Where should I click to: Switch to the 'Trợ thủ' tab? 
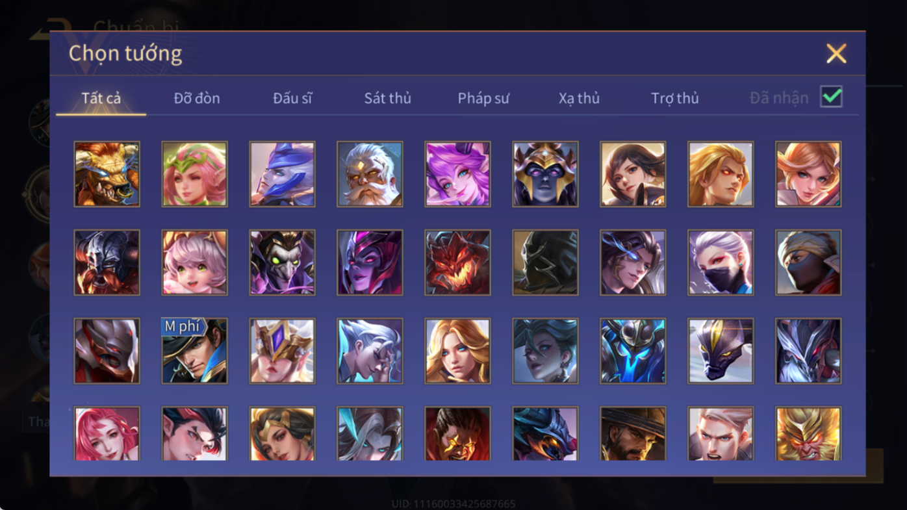pos(675,98)
